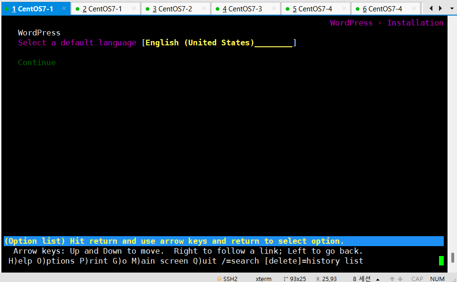Click the up arrow icon in status bar
The width and height of the screenshot is (457, 282).
click(392, 279)
